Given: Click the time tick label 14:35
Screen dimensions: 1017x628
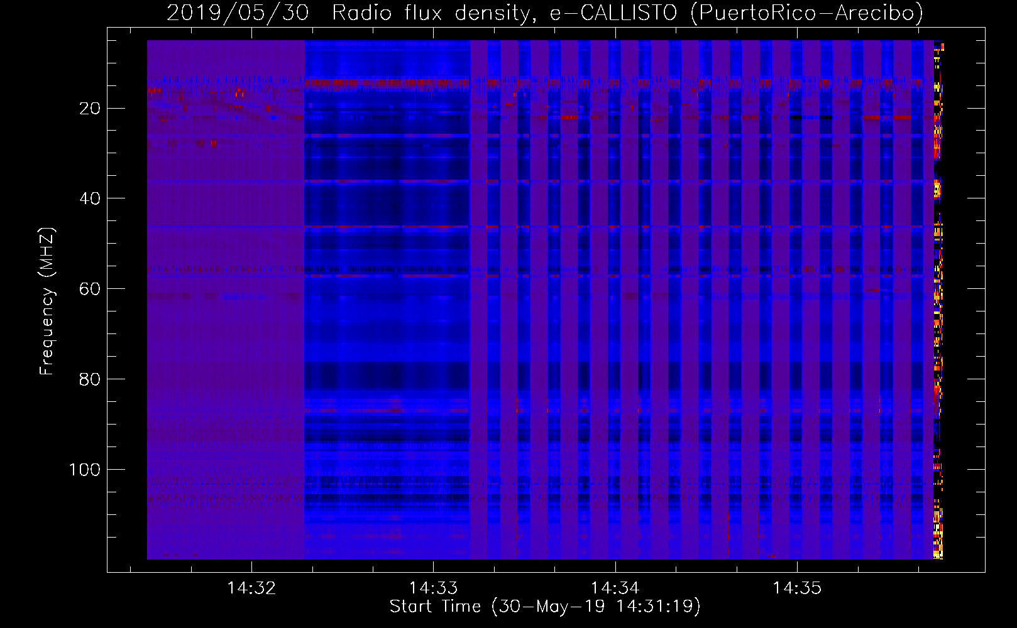Looking at the screenshot, I should point(797,588).
